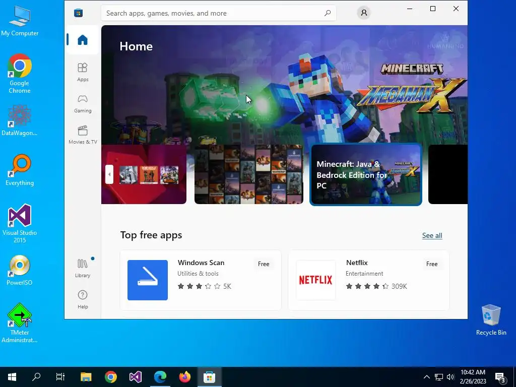Open the Home section in Store sidebar
Viewport: 516px width, 387px height.
tap(83, 40)
